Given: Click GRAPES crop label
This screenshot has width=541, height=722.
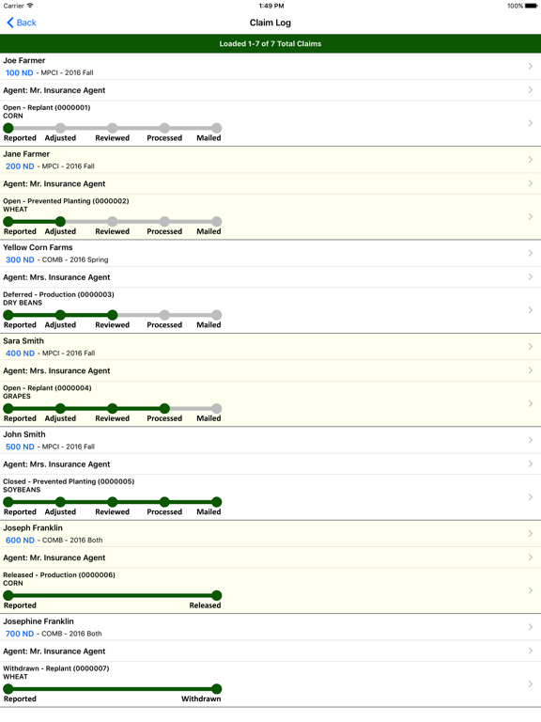Looking at the screenshot, I should click(x=17, y=396).
